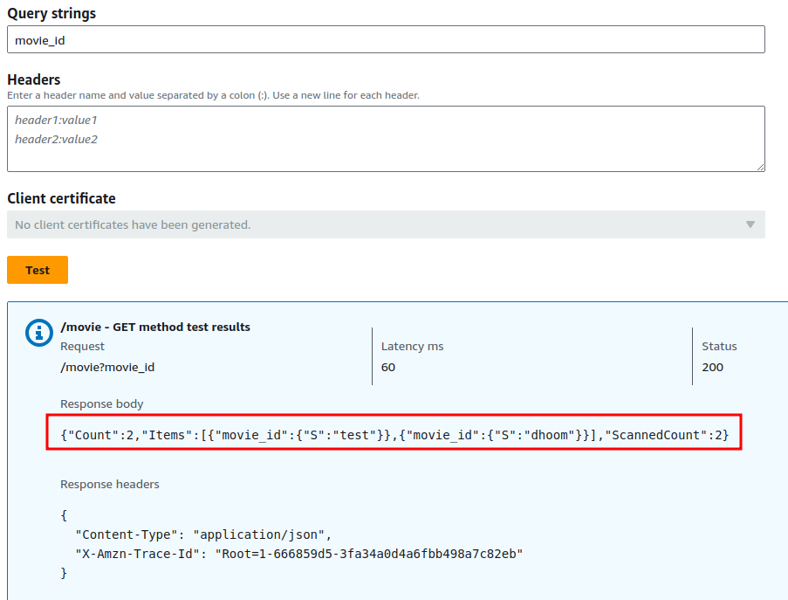The width and height of the screenshot is (788, 600).
Task: Click the Query strings heading
Action: 51,14
